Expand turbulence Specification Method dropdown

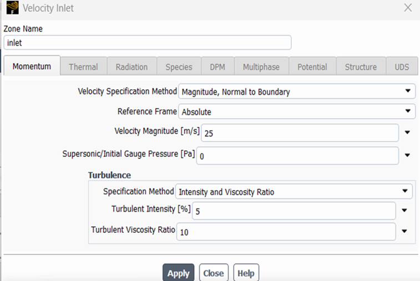pyautogui.click(x=405, y=192)
